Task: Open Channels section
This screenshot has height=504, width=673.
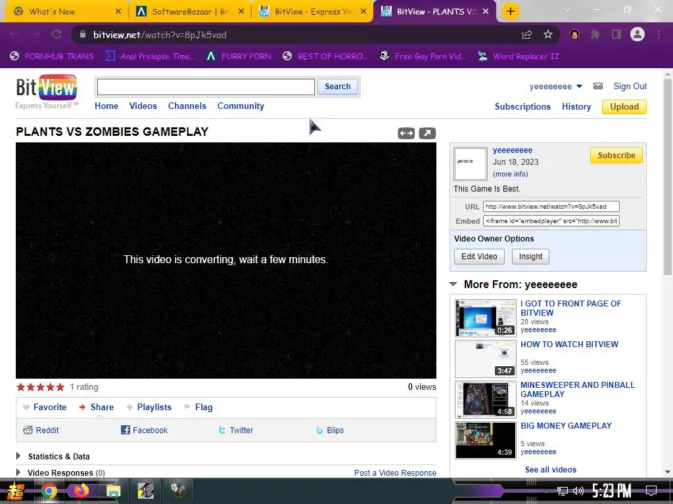Action: [x=187, y=106]
